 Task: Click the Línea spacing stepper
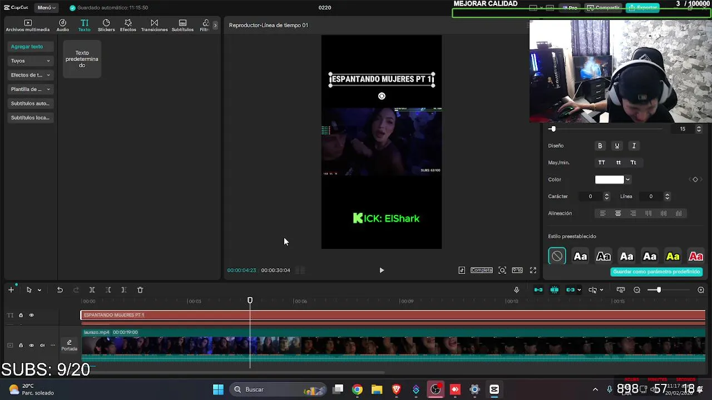[667, 196]
